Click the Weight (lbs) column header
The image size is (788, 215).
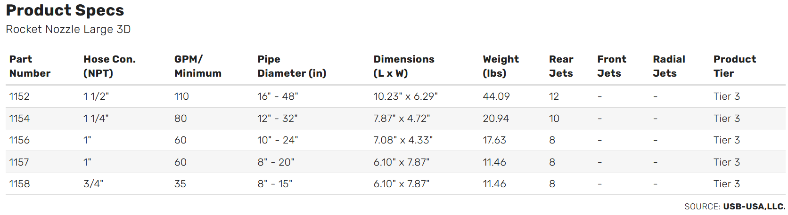[x=501, y=66]
